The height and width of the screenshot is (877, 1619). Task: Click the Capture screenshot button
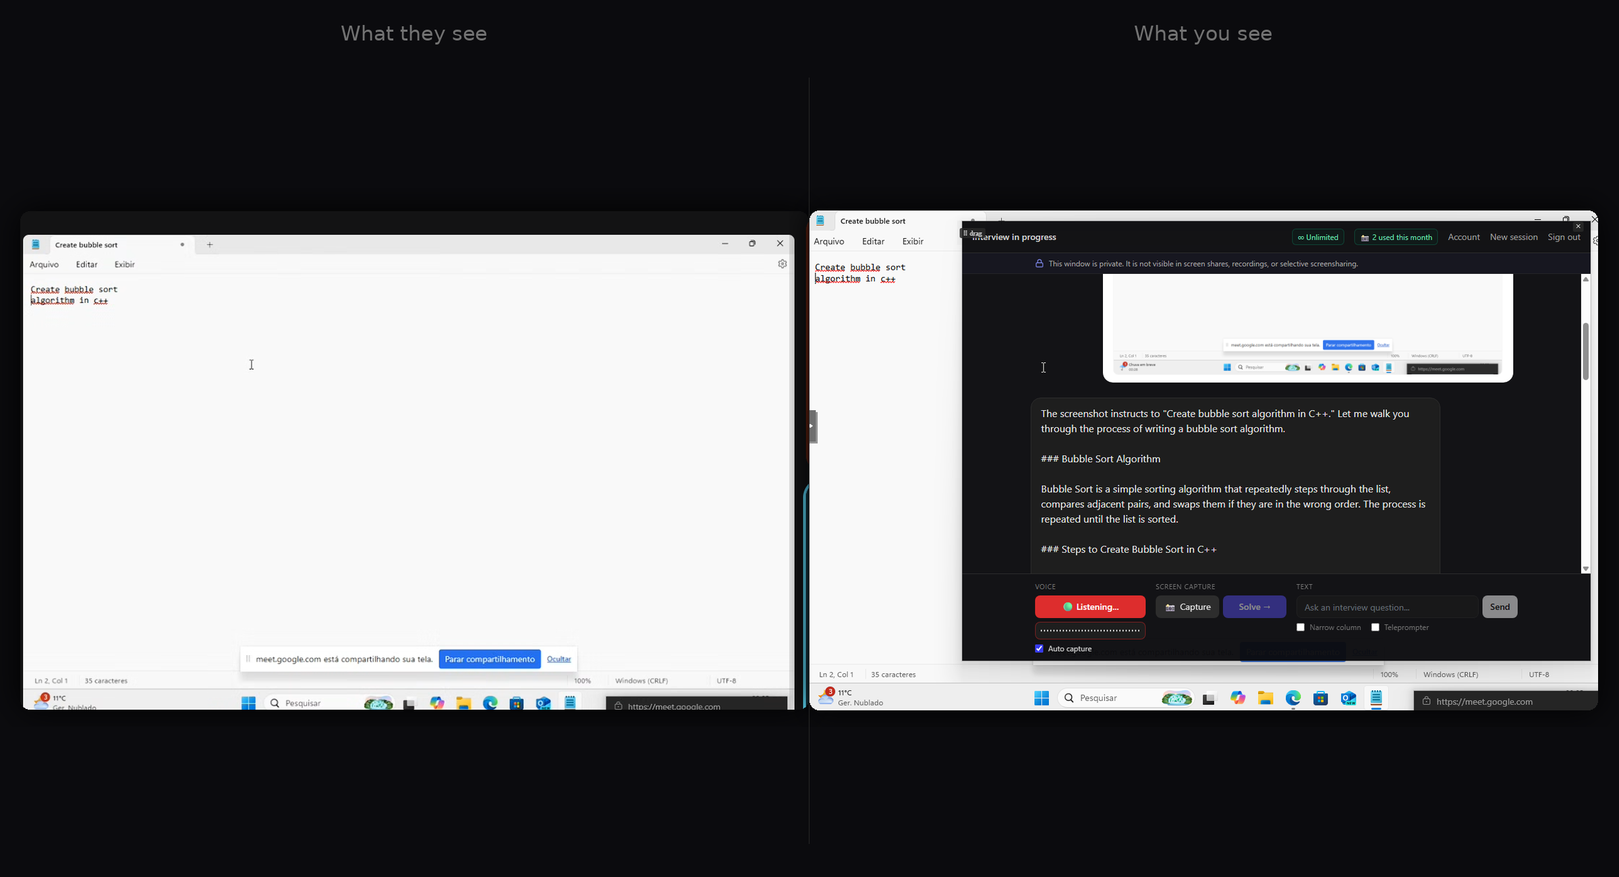point(1187,607)
